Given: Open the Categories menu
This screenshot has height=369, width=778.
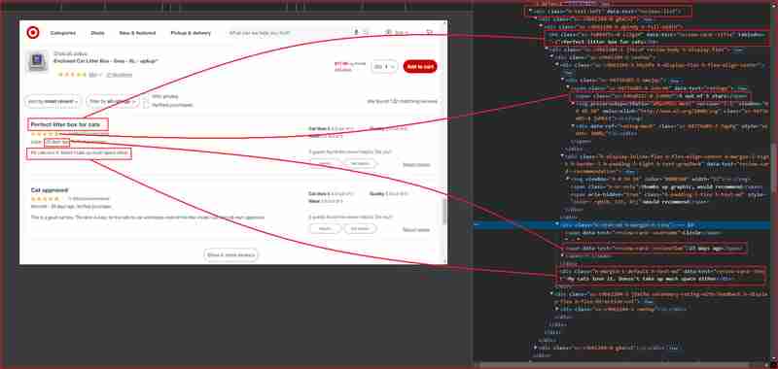Looking at the screenshot, I should click(63, 33).
